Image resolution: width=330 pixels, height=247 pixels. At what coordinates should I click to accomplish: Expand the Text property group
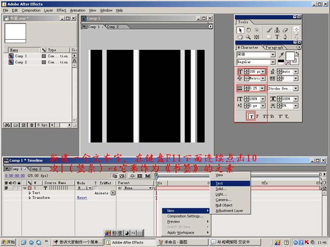click(30, 193)
